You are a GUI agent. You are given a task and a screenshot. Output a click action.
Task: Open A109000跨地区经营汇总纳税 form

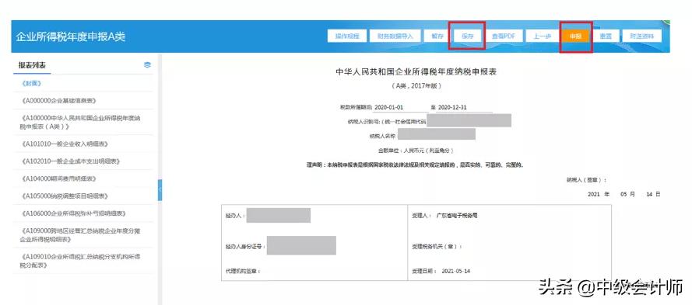click(80, 235)
